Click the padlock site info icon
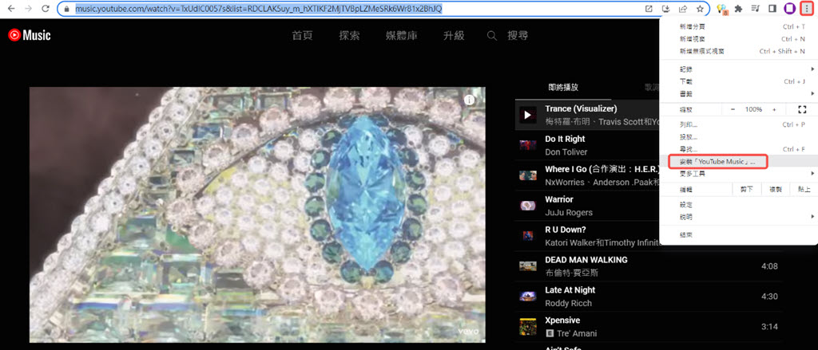 (x=66, y=9)
